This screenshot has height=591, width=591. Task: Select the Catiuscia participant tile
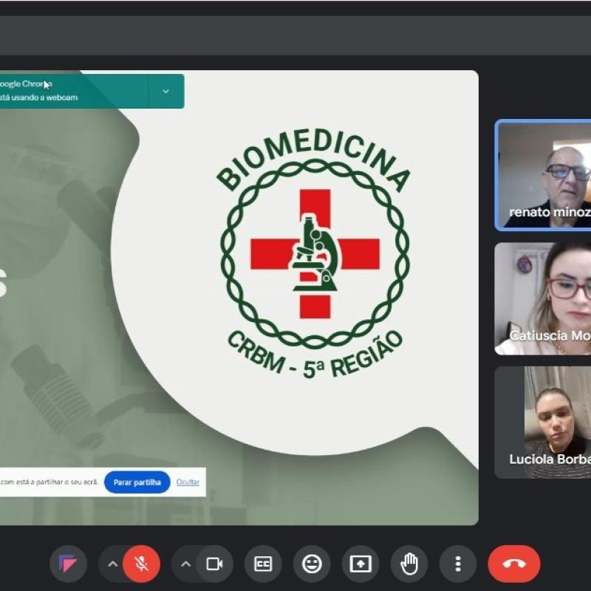[x=544, y=298]
